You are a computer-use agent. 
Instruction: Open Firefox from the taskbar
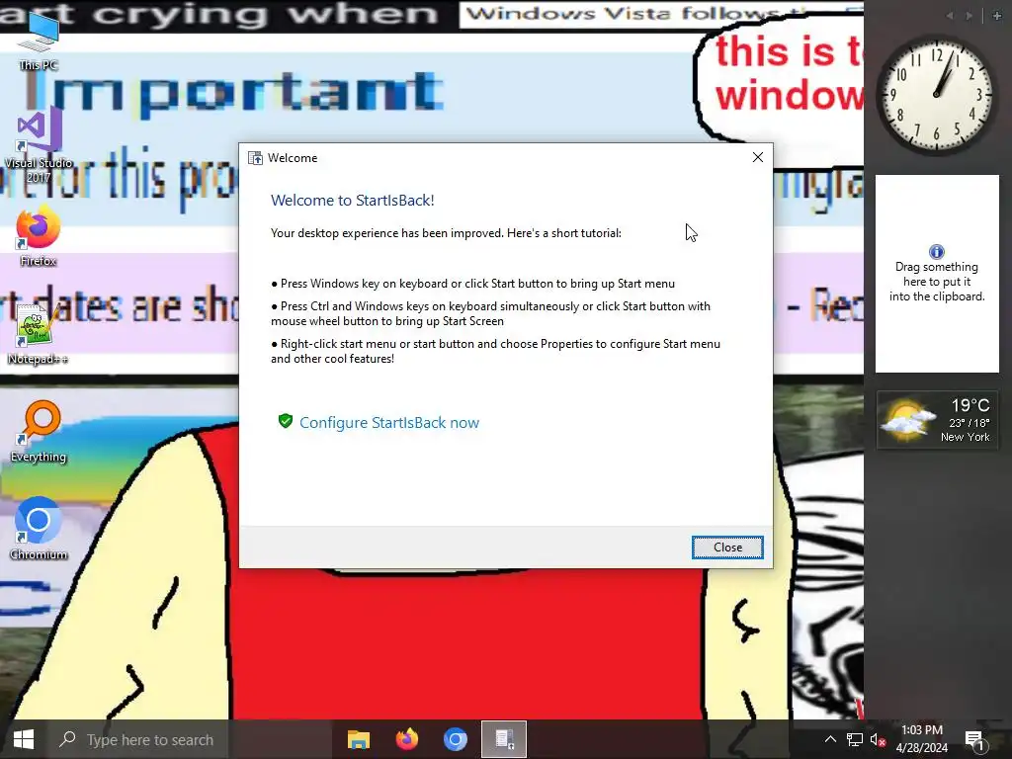[406, 739]
